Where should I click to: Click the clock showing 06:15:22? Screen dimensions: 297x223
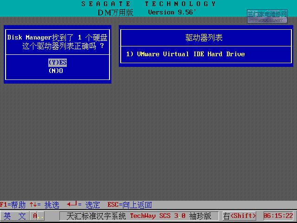coord(278,216)
